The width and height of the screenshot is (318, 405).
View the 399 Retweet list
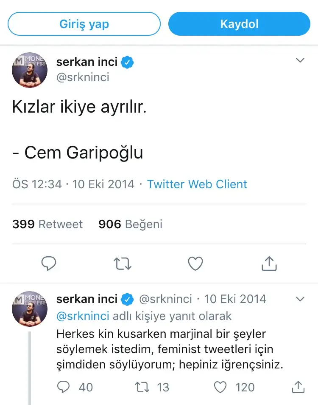pyautogui.click(x=47, y=224)
